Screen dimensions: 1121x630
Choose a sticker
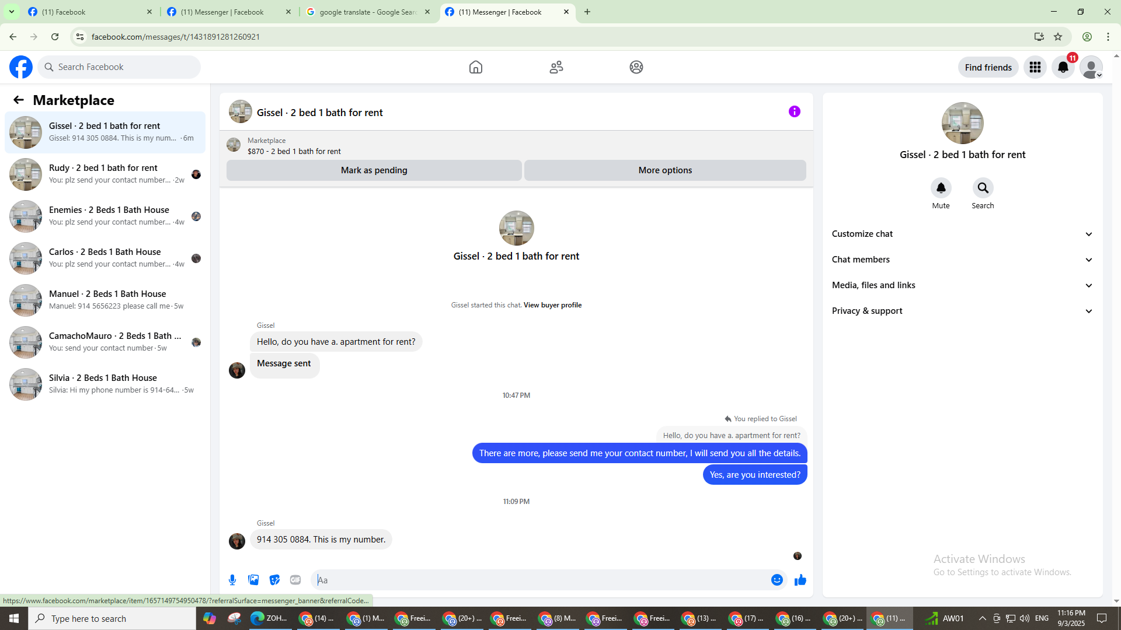[274, 580]
